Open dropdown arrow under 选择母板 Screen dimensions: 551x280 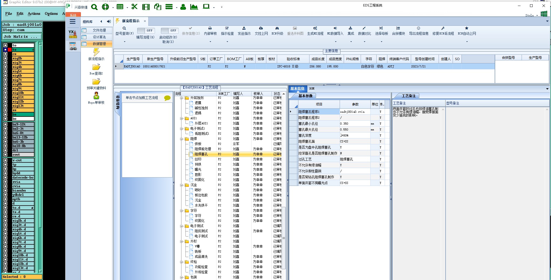(x=381, y=42)
